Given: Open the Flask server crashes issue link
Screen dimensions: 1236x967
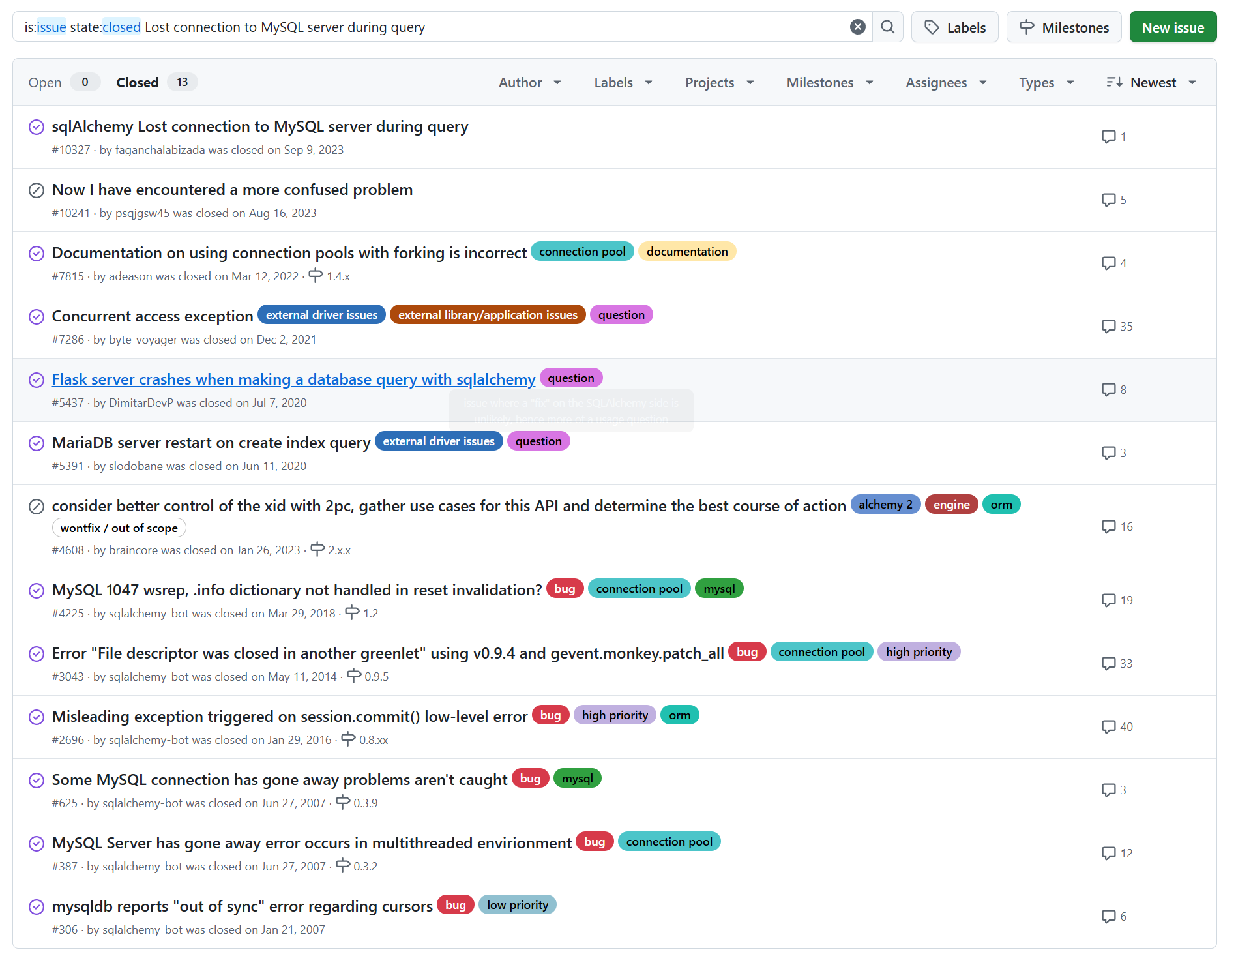Looking at the screenshot, I should tap(293, 379).
